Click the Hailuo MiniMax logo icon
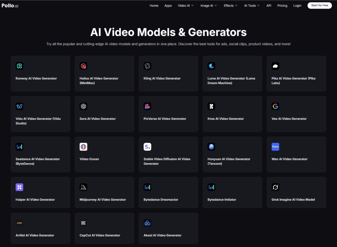Image resolution: width=337 pixels, height=247 pixels. (83, 66)
